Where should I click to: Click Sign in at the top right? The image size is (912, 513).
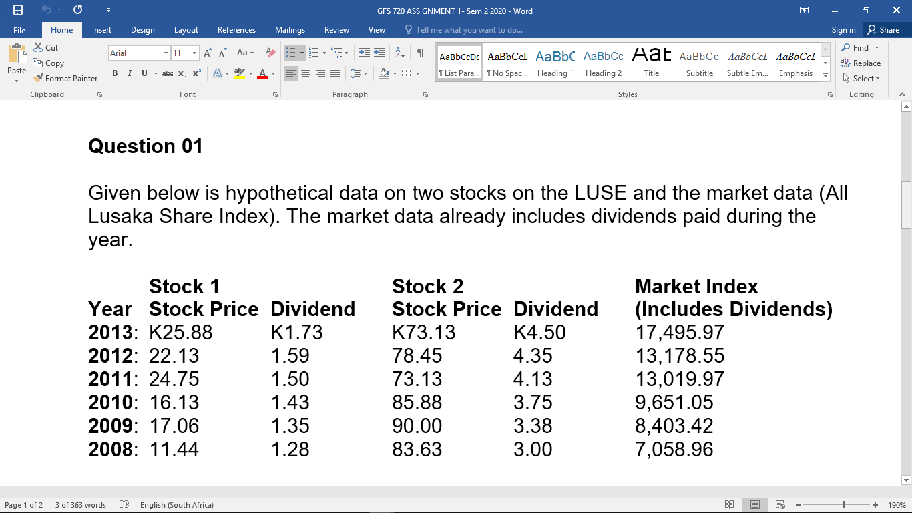[x=843, y=30]
